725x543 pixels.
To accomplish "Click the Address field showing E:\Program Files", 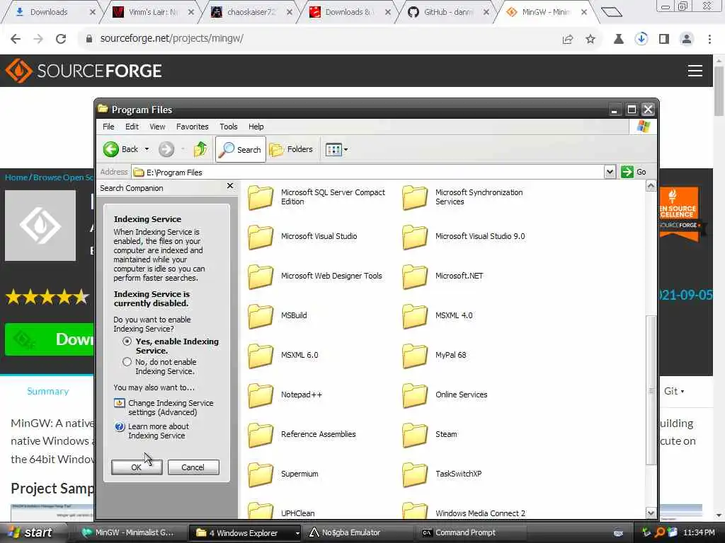I will coord(368,173).
